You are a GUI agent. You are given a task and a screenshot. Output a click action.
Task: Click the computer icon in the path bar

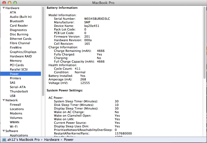click(x=4, y=140)
